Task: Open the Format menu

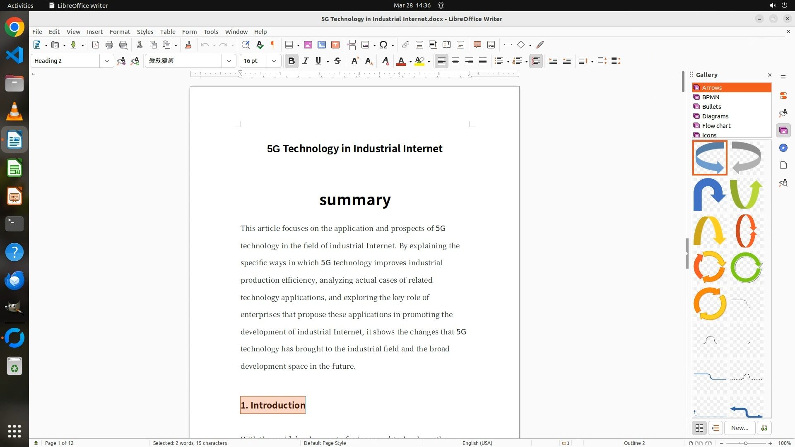Action: pyautogui.click(x=120, y=31)
